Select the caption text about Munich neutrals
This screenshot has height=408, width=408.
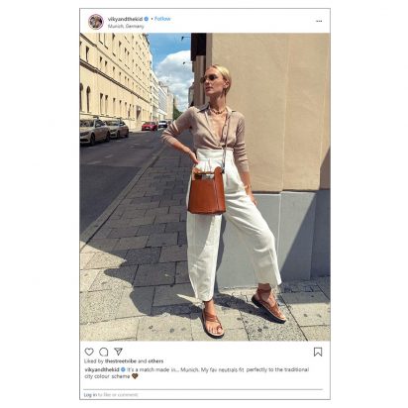click(196, 373)
